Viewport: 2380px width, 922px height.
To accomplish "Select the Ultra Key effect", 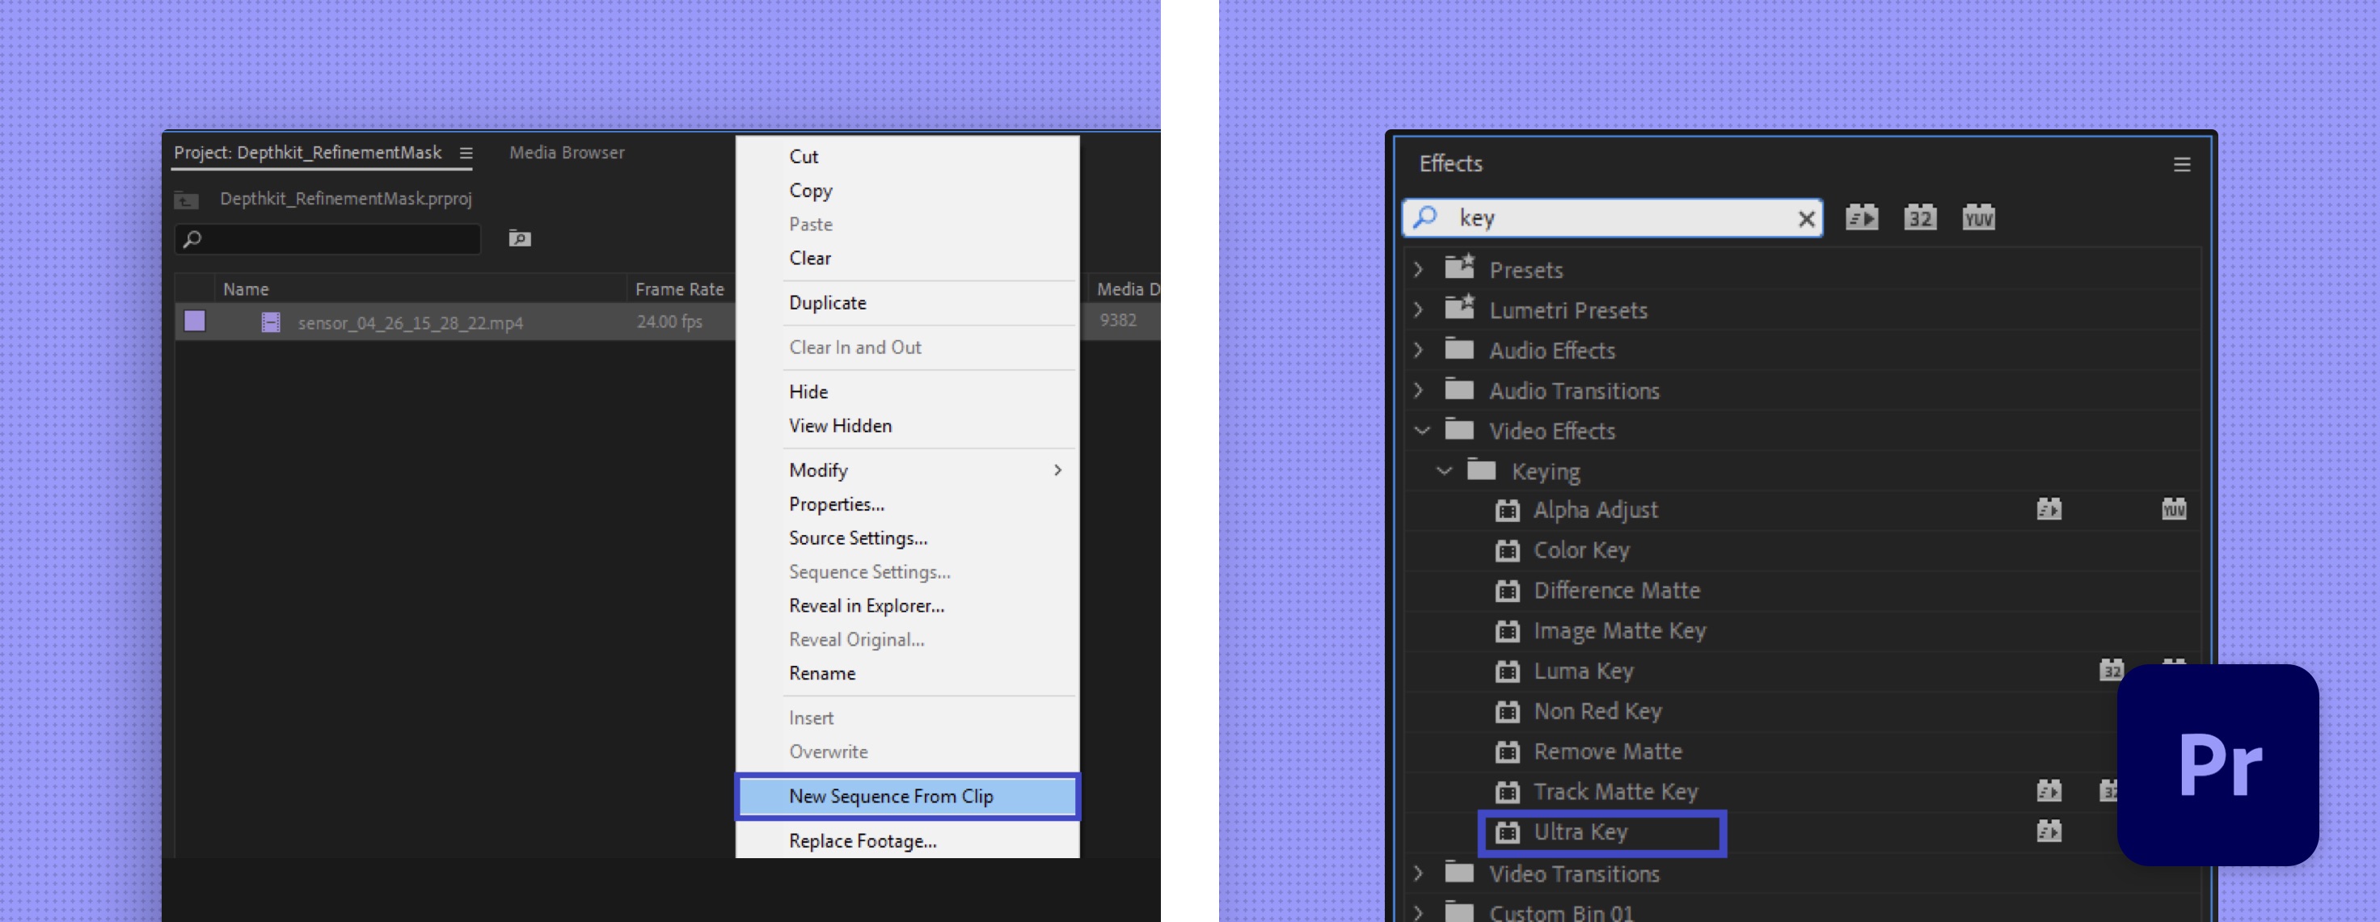I will tap(1580, 832).
